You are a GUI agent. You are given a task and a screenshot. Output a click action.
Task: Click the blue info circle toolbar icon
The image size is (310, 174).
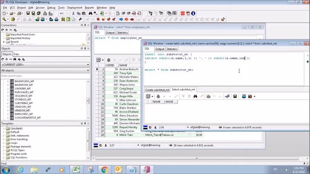point(193,14)
